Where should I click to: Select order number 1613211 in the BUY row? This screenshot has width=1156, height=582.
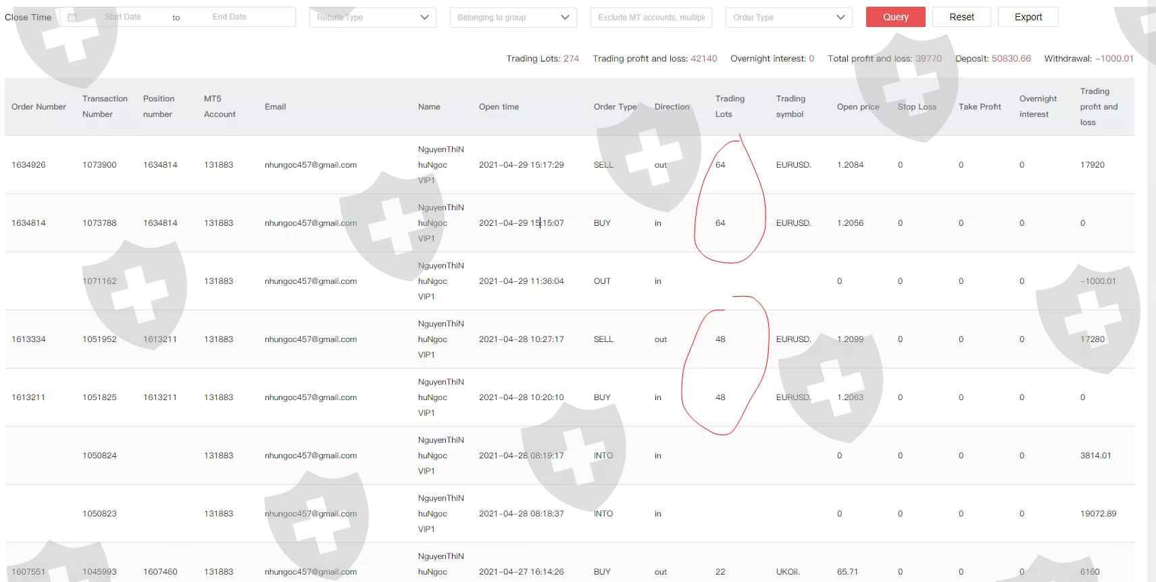click(x=28, y=397)
